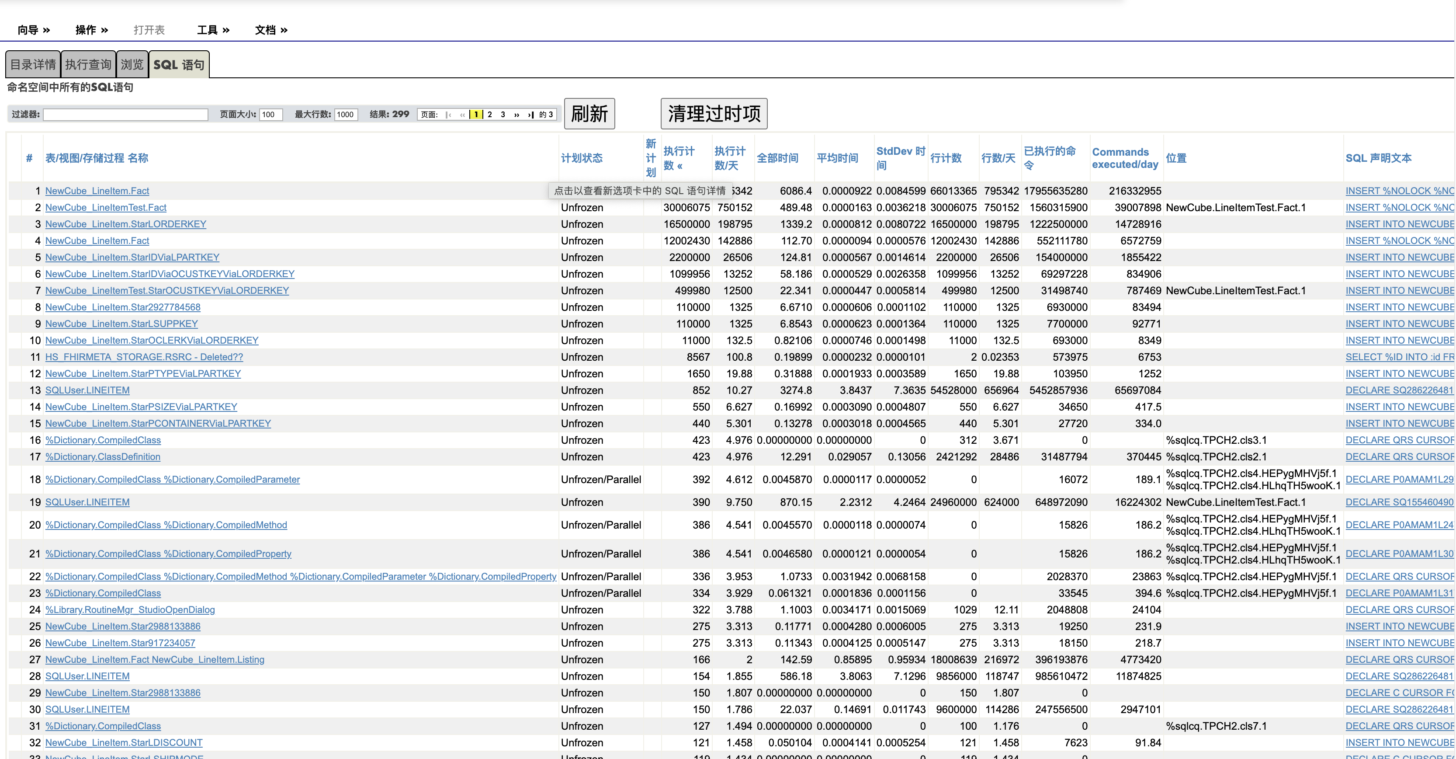The width and height of the screenshot is (1456, 759).
Task: Open page 2 of the results
Action: coord(489,115)
